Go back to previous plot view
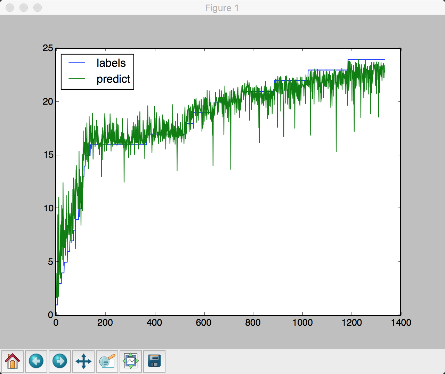 (36, 361)
